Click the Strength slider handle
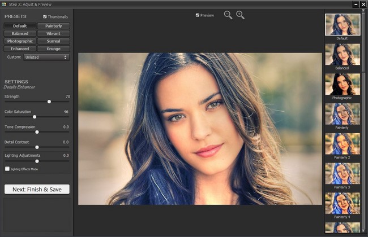Viewport: 368px width, 237px height. pos(49,102)
